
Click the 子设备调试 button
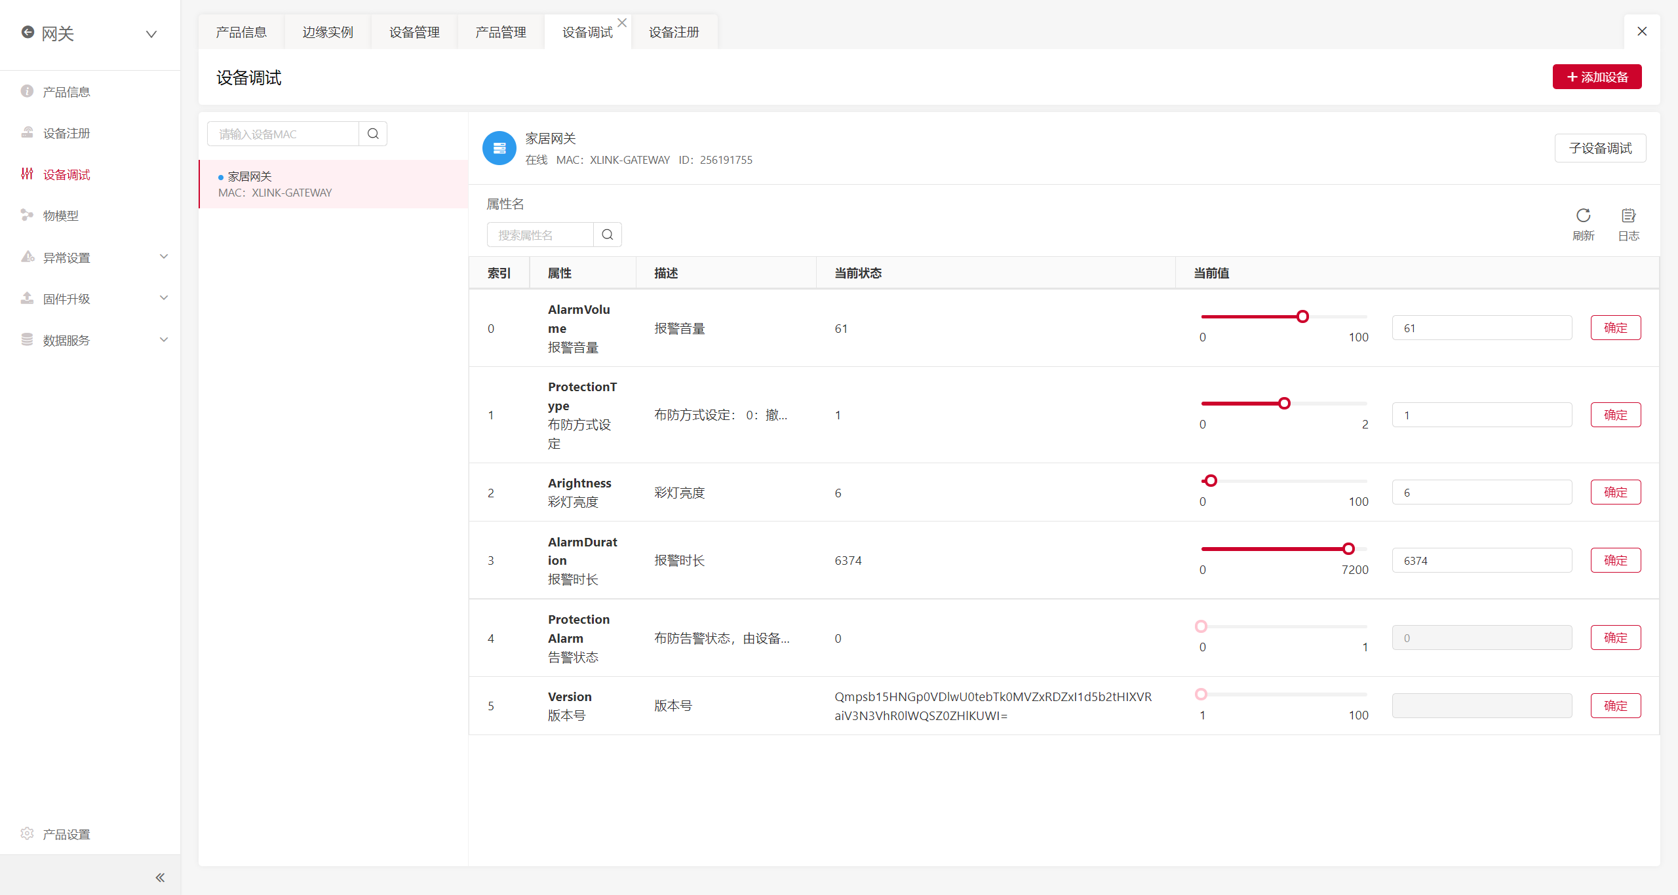tap(1600, 148)
